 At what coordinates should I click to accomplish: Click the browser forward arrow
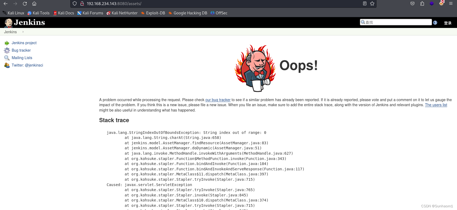click(15, 4)
